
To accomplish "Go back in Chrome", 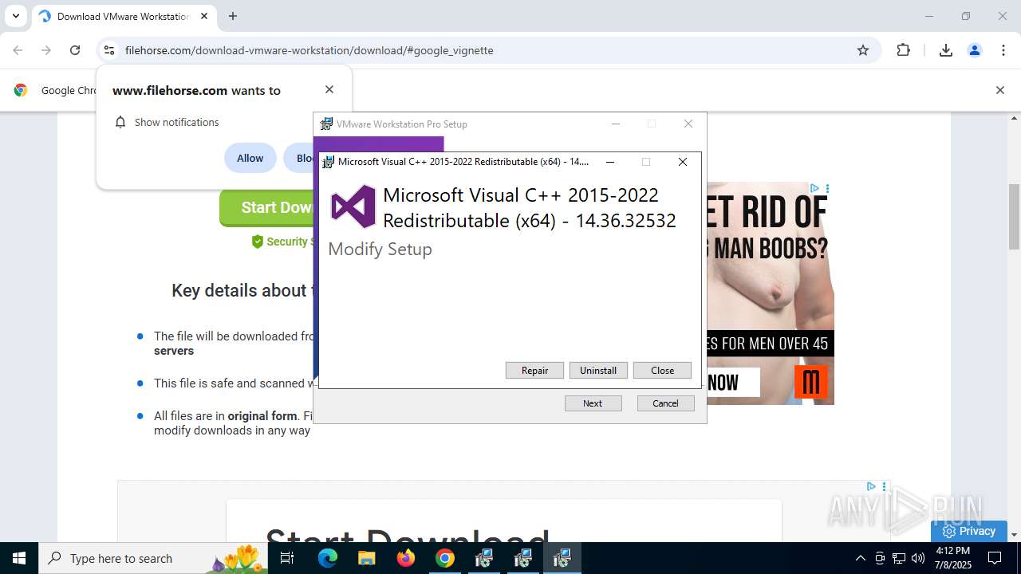I will (x=18, y=50).
